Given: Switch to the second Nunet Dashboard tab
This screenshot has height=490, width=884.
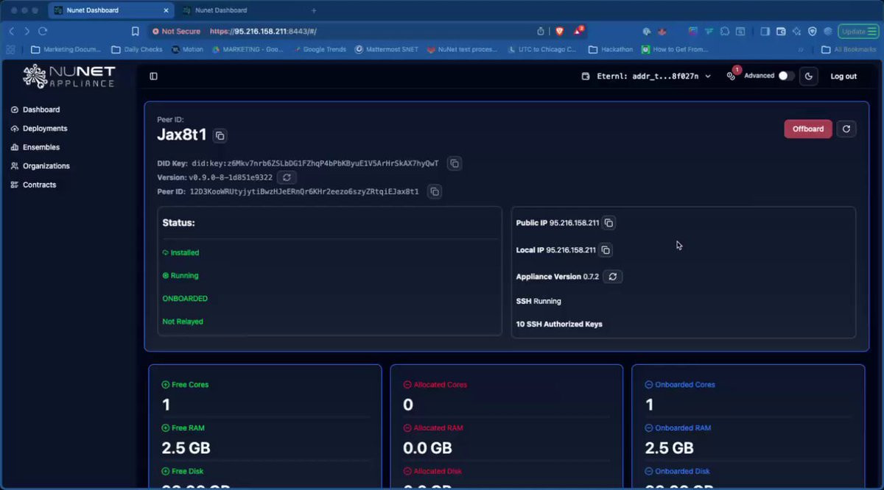Looking at the screenshot, I should 236,10.
